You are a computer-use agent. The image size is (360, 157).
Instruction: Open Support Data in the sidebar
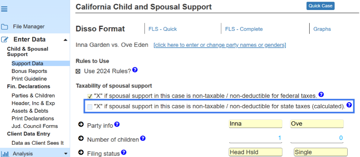(27, 63)
